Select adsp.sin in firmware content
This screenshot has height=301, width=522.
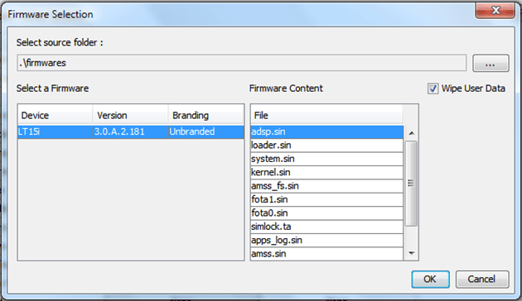327,132
